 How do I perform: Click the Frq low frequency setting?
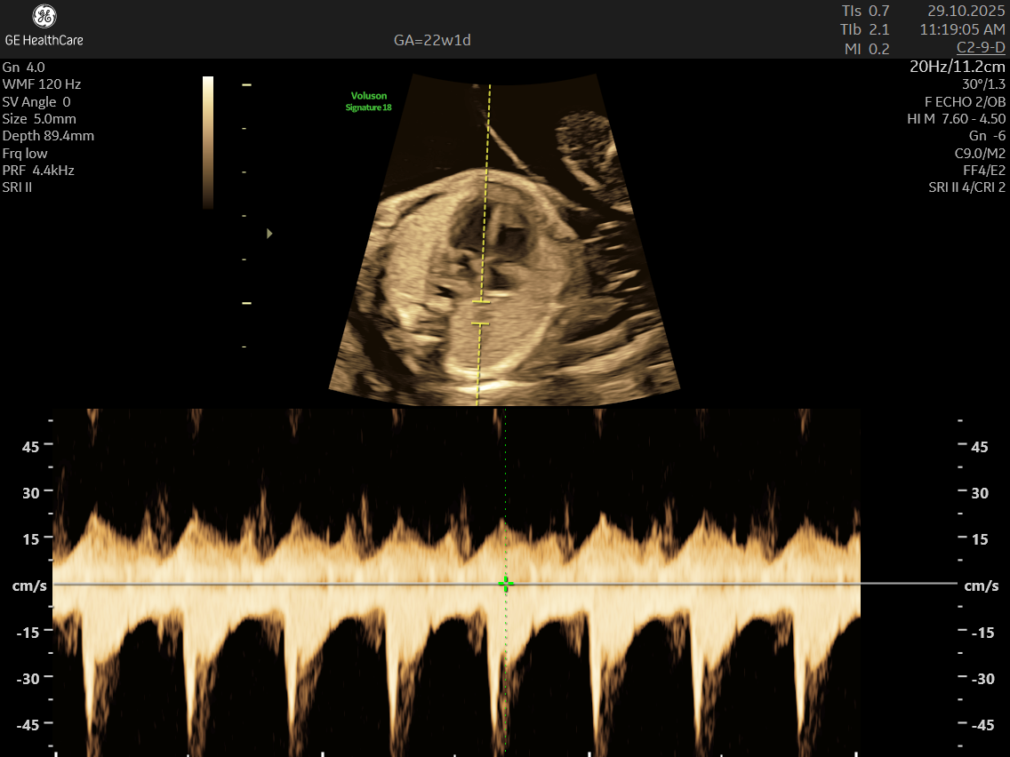[x=26, y=154]
